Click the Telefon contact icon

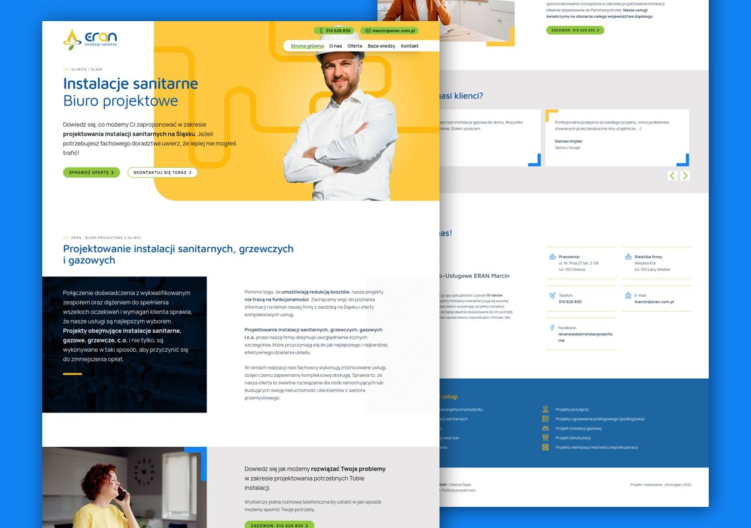(552, 296)
